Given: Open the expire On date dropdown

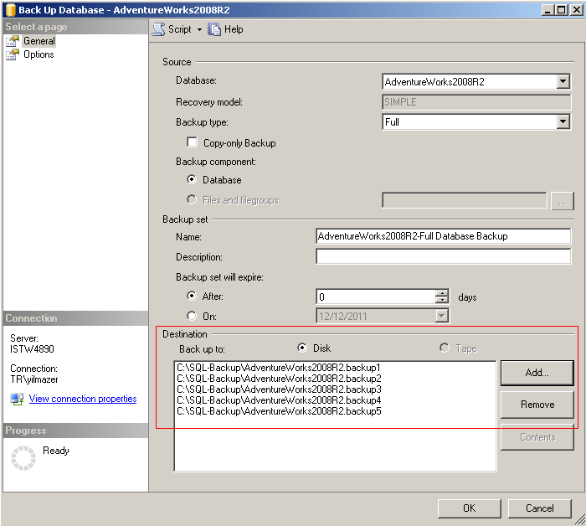Looking at the screenshot, I should [442, 316].
